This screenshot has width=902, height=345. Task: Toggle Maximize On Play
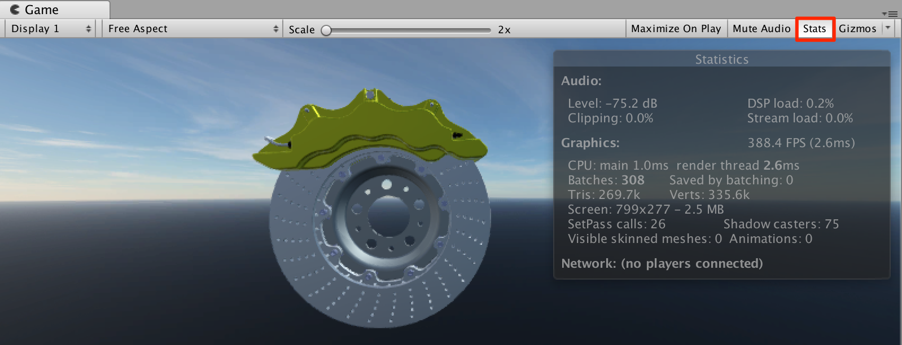click(x=676, y=29)
